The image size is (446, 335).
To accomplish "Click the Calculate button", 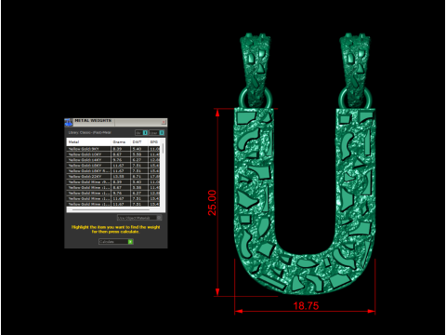I will 116,242.
